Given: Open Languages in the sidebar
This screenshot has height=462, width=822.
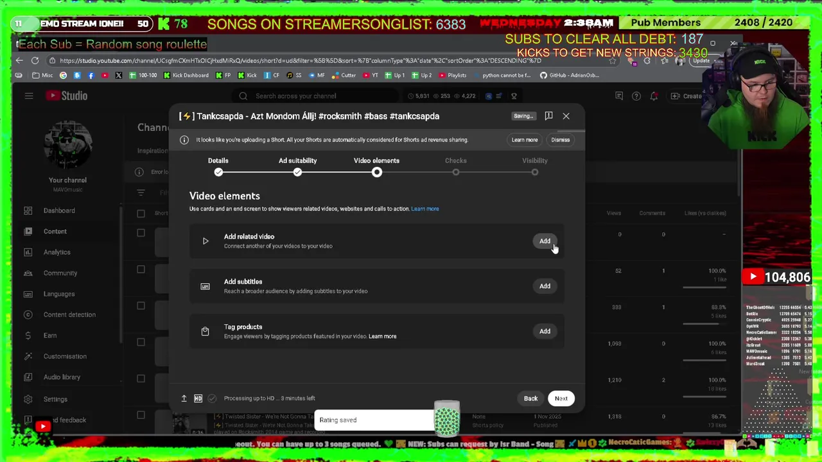Looking at the screenshot, I should pos(59,294).
